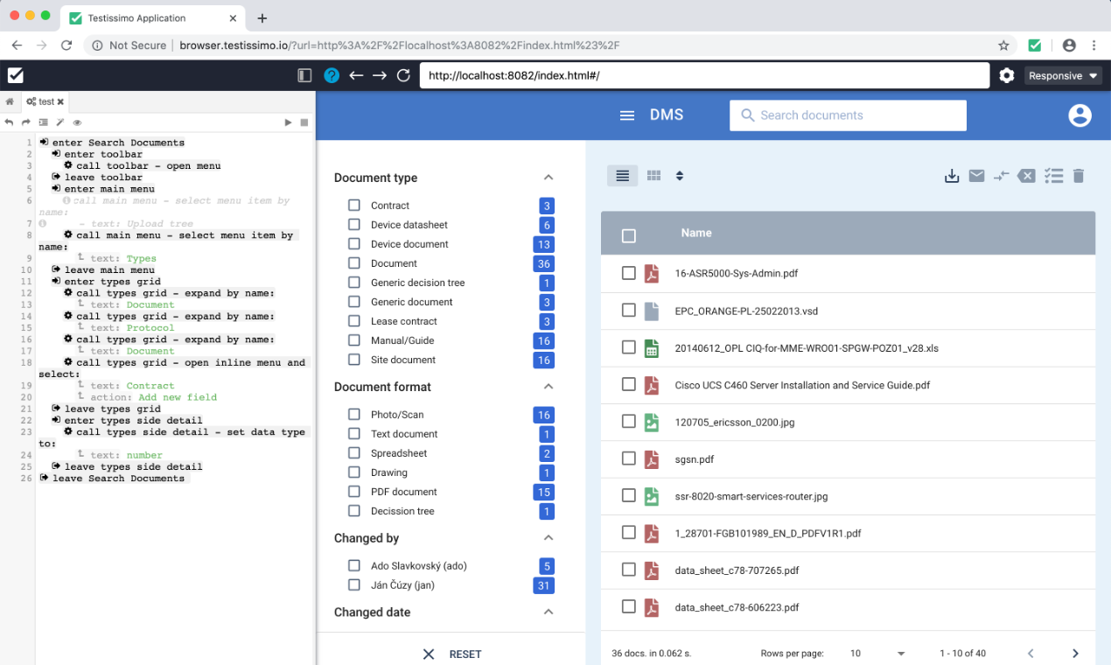Send the documents by email icon
Image resolution: width=1111 pixels, height=665 pixels.
point(977,176)
